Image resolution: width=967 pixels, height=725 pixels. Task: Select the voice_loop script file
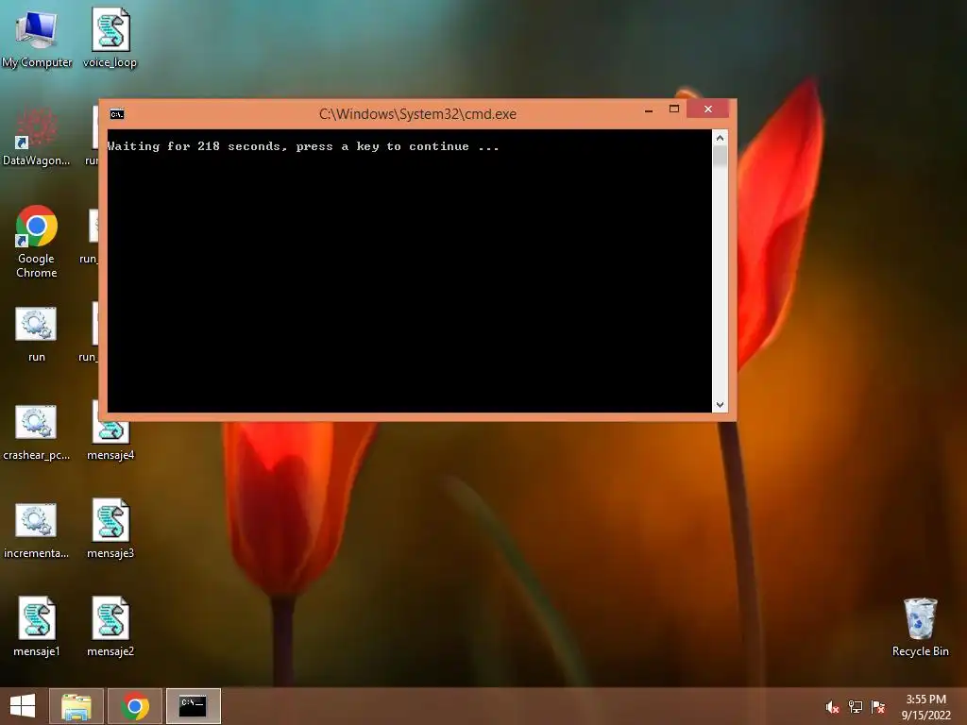pos(110,38)
